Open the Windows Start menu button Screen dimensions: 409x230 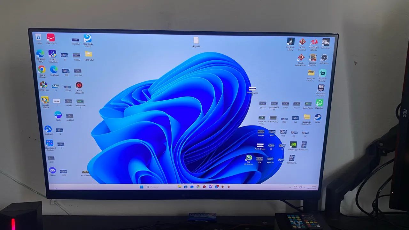click(142, 187)
